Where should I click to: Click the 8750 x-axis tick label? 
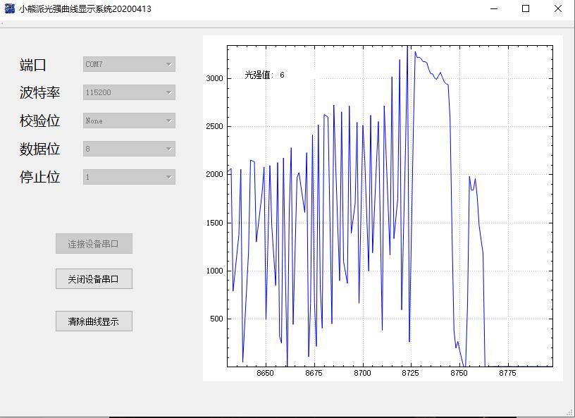coord(459,373)
